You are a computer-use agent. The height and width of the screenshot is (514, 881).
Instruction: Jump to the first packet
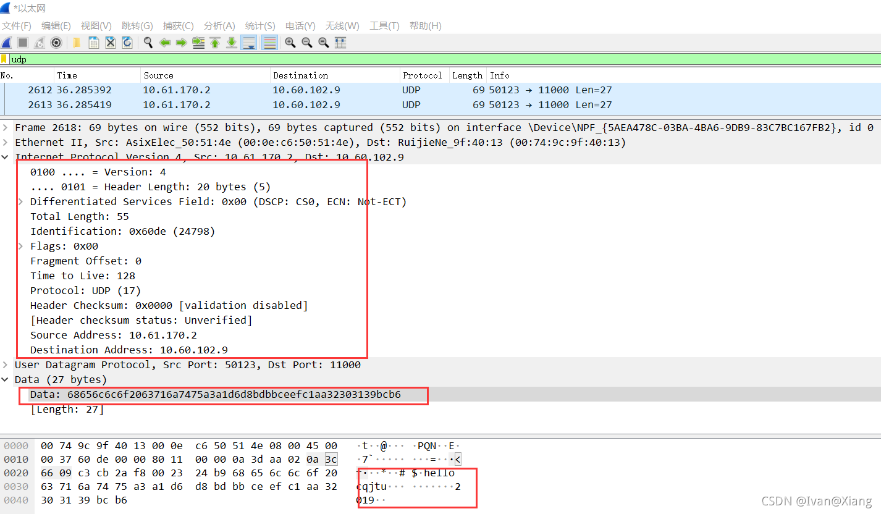click(215, 43)
